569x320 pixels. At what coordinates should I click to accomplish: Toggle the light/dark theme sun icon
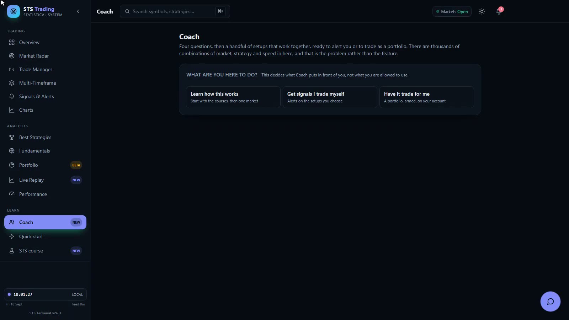[x=482, y=11]
